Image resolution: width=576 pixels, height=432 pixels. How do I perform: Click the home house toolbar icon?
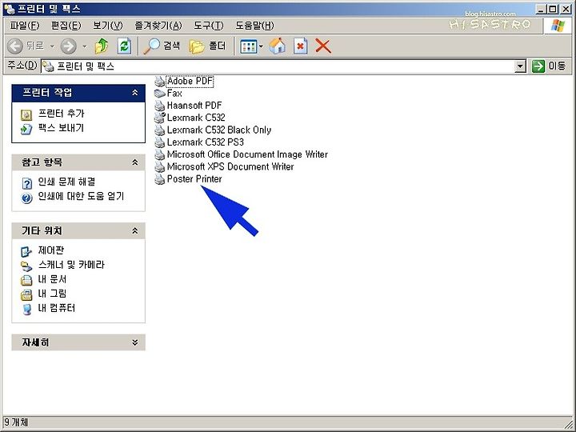[x=278, y=46]
